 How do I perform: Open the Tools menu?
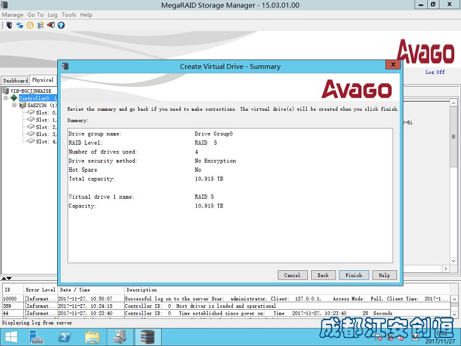coord(68,15)
